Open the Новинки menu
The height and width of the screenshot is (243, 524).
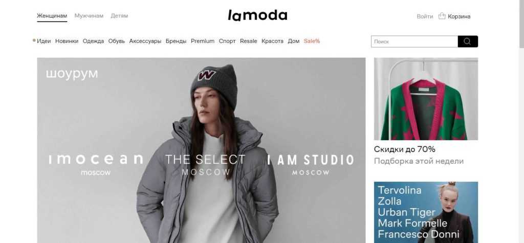point(67,41)
